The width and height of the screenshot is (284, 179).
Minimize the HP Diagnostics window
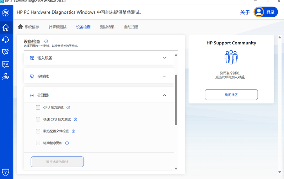(255, 1)
